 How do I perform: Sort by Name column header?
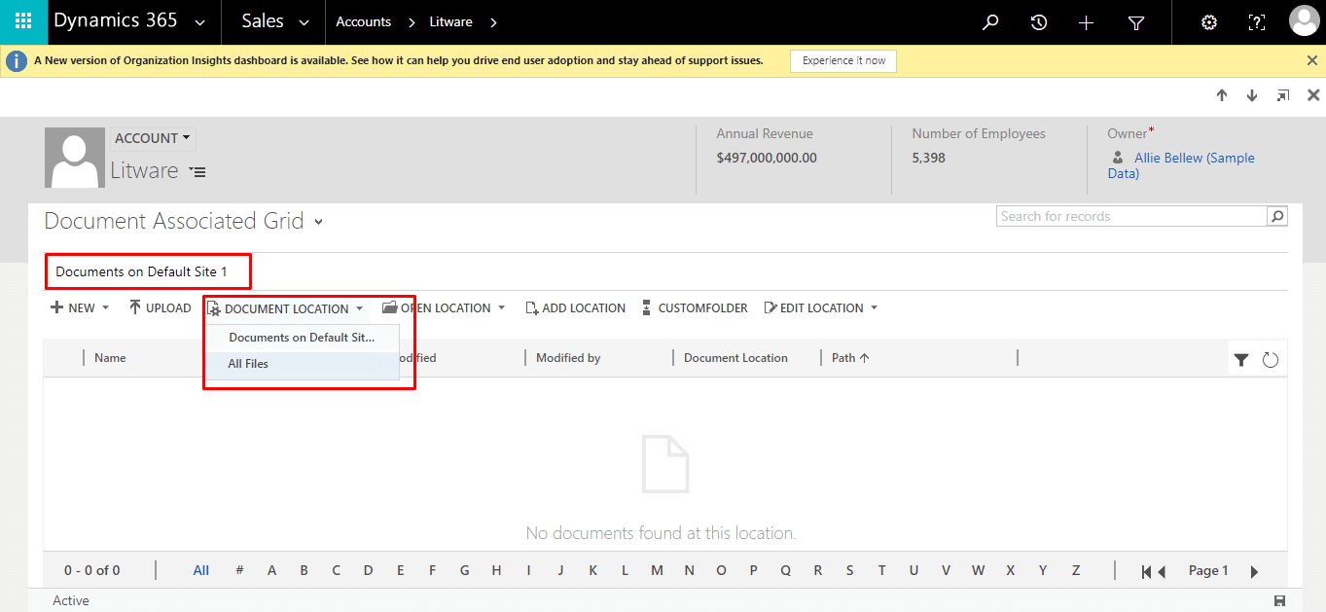tap(110, 358)
